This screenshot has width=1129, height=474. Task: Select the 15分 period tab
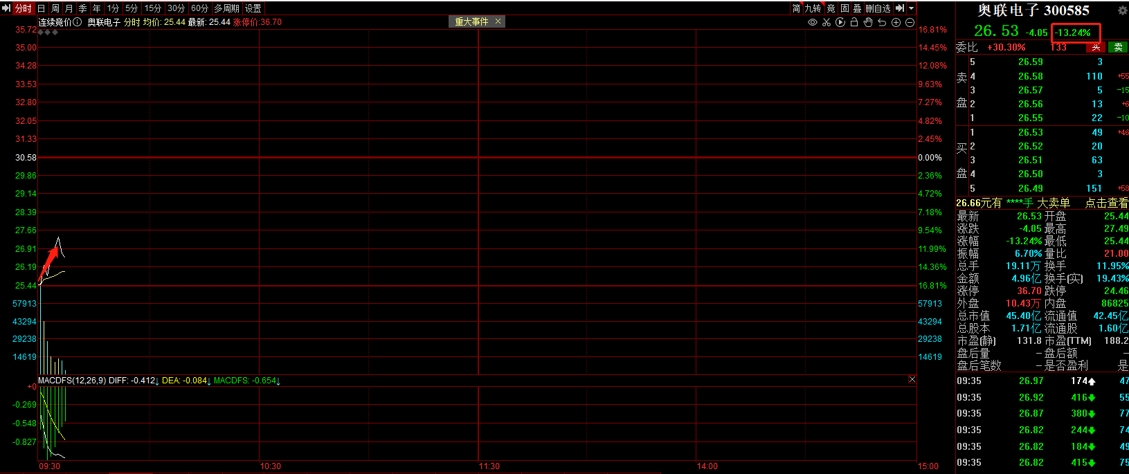click(x=153, y=8)
